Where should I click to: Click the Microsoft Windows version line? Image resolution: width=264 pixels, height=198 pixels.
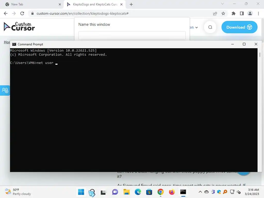(x=53, y=50)
